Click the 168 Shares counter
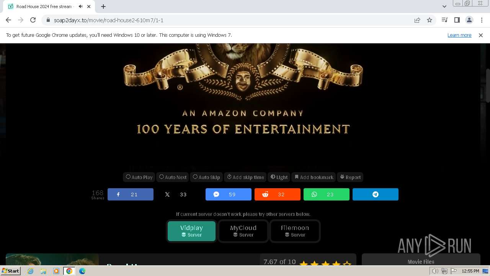Image resolution: width=490 pixels, height=276 pixels. tap(98, 194)
